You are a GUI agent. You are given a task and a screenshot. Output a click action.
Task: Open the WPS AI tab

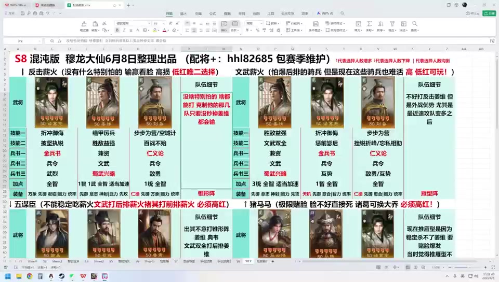pyautogui.click(x=325, y=13)
